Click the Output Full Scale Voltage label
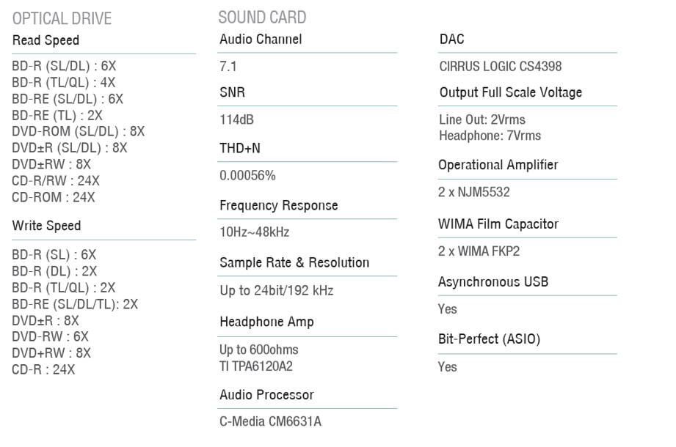Screen dimensions: 676x447 click(x=511, y=92)
